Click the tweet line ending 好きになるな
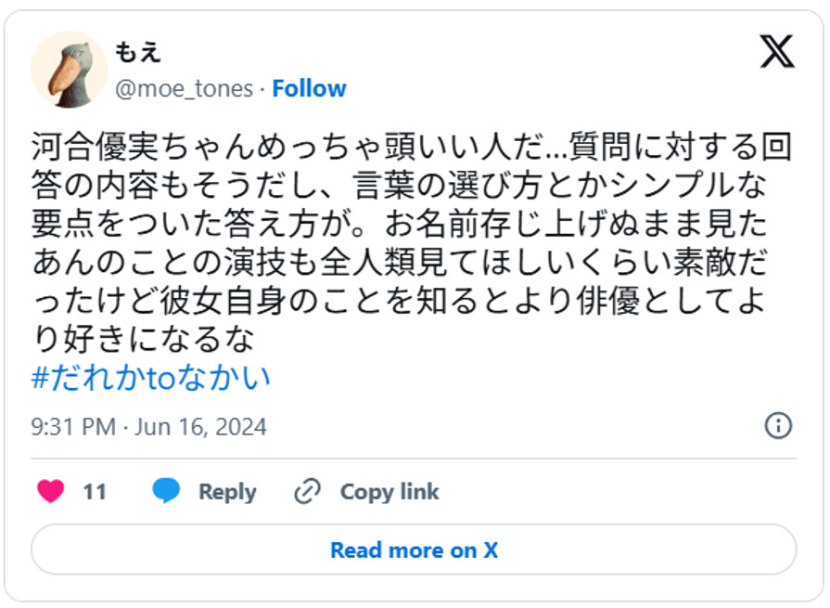The image size is (830, 608). pos(142,340)
